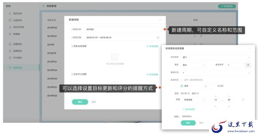The height and width of the screenshot is (134, 258).
Task: Open the 目标类型 dropdown showing 部门
Action: (x=216, y=57)
